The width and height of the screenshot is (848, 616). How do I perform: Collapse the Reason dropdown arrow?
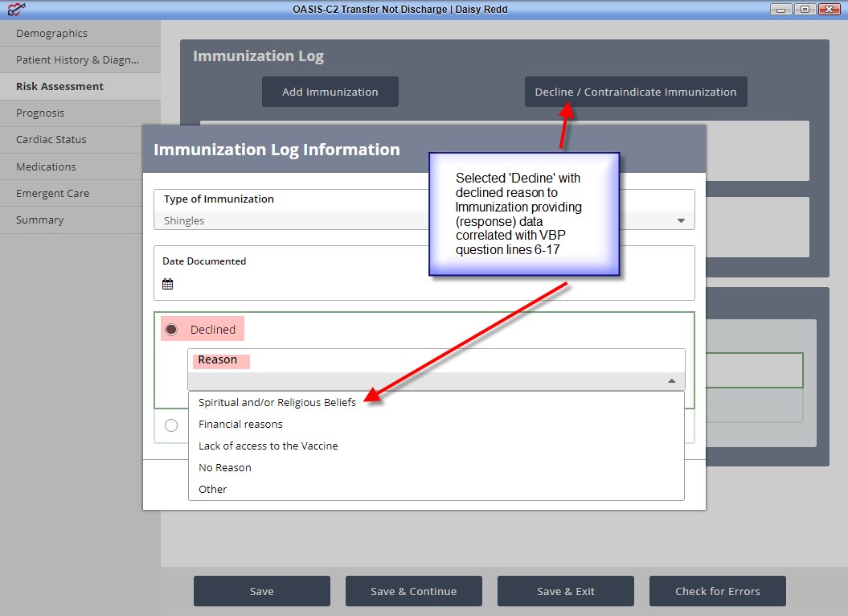(672, 381)
